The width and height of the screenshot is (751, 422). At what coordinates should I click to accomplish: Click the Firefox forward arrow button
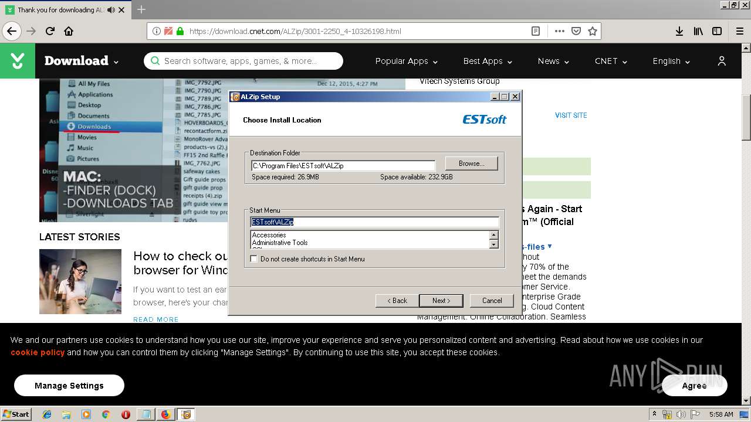31,31
